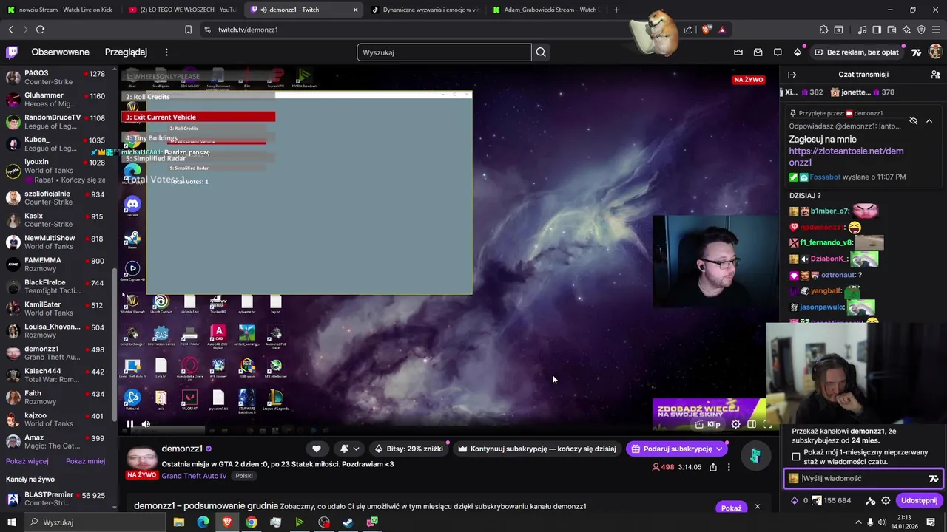Focus the Wyślij wiadomość chat input
Image resolution: width=947 pixels, height=532 pixels.
tap(862, 478)
